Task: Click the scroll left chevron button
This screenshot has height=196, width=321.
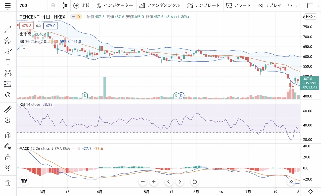Action: [169, 182]
